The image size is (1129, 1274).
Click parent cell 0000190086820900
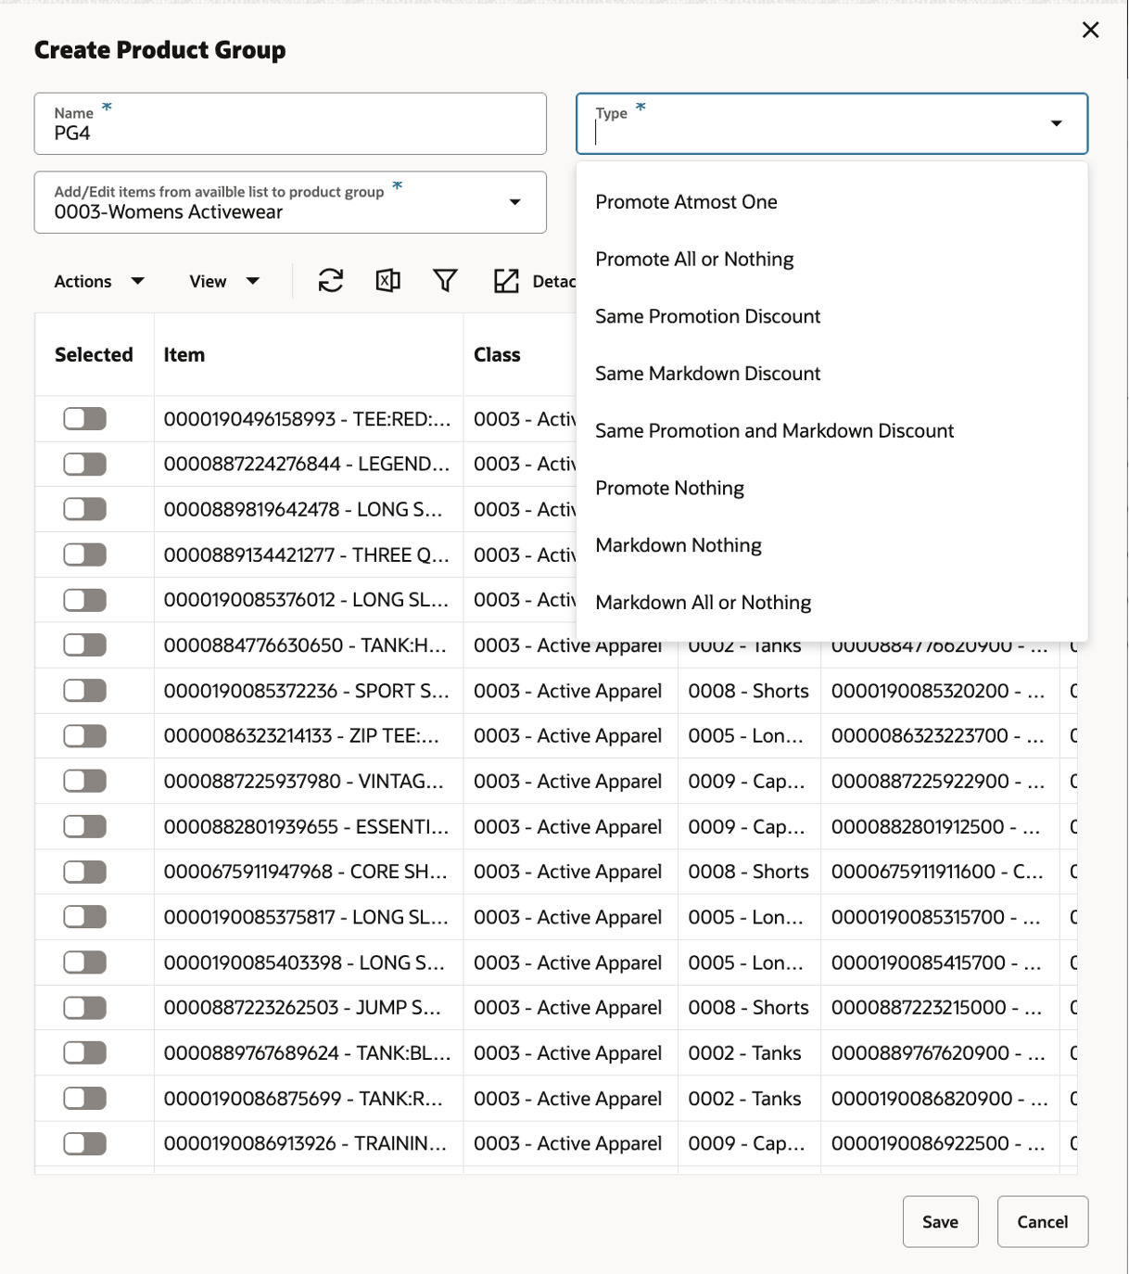pos(939,1099)
